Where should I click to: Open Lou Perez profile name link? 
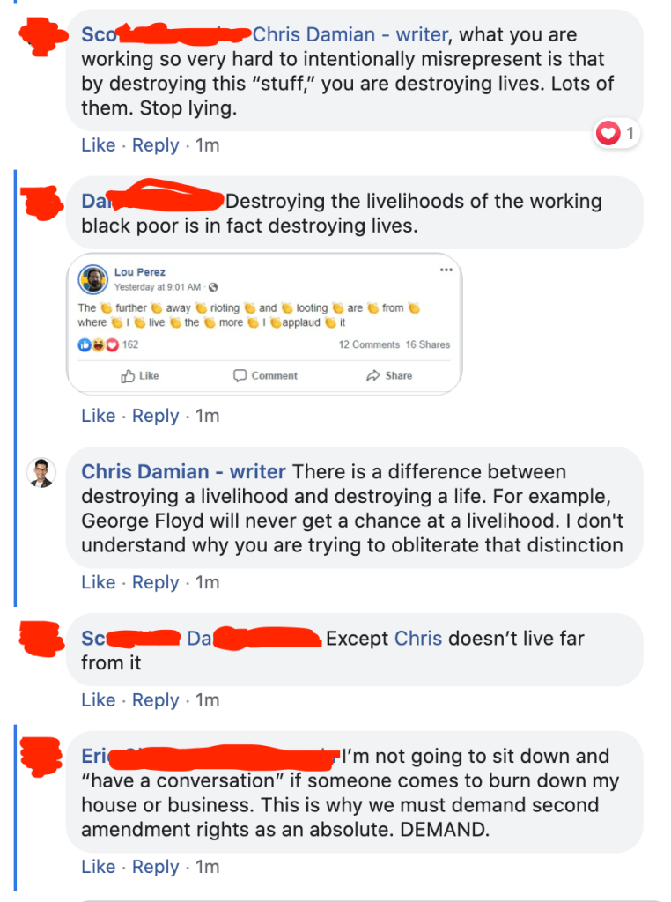pos(140,272)
